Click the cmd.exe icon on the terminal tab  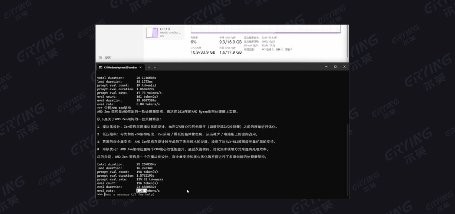[101, 67]
